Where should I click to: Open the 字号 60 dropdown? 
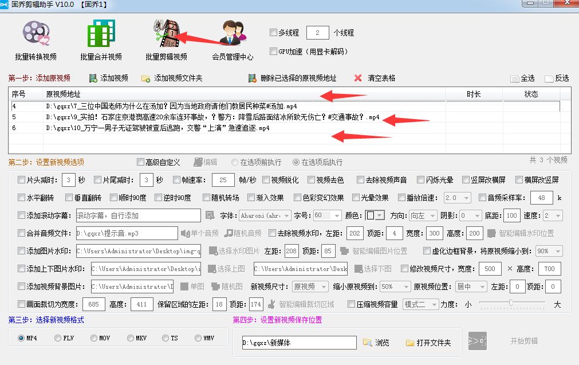[x=327, y=215]
